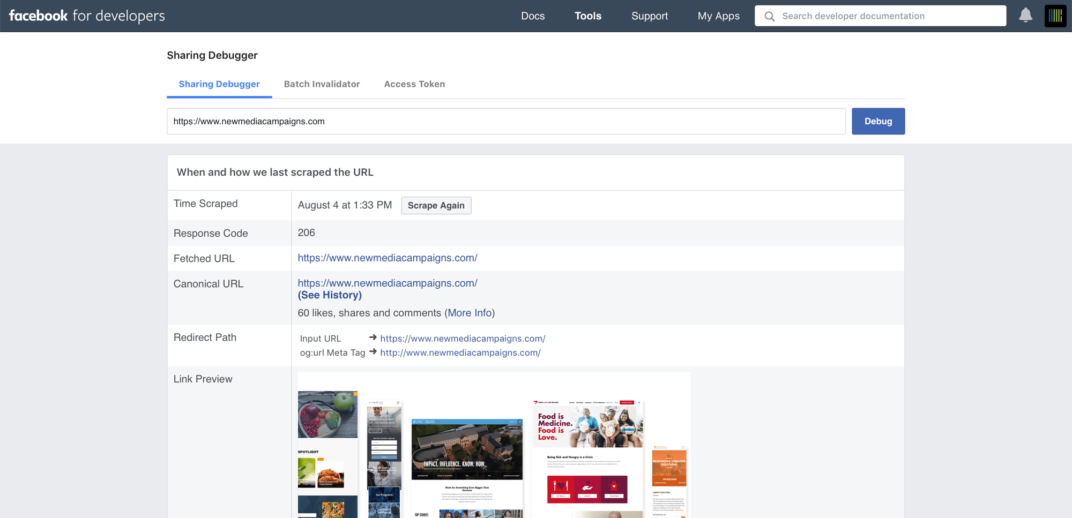The image size is (1072, 518).
Task: Click the Response Code value 206
Action: (x=306, y=232)
